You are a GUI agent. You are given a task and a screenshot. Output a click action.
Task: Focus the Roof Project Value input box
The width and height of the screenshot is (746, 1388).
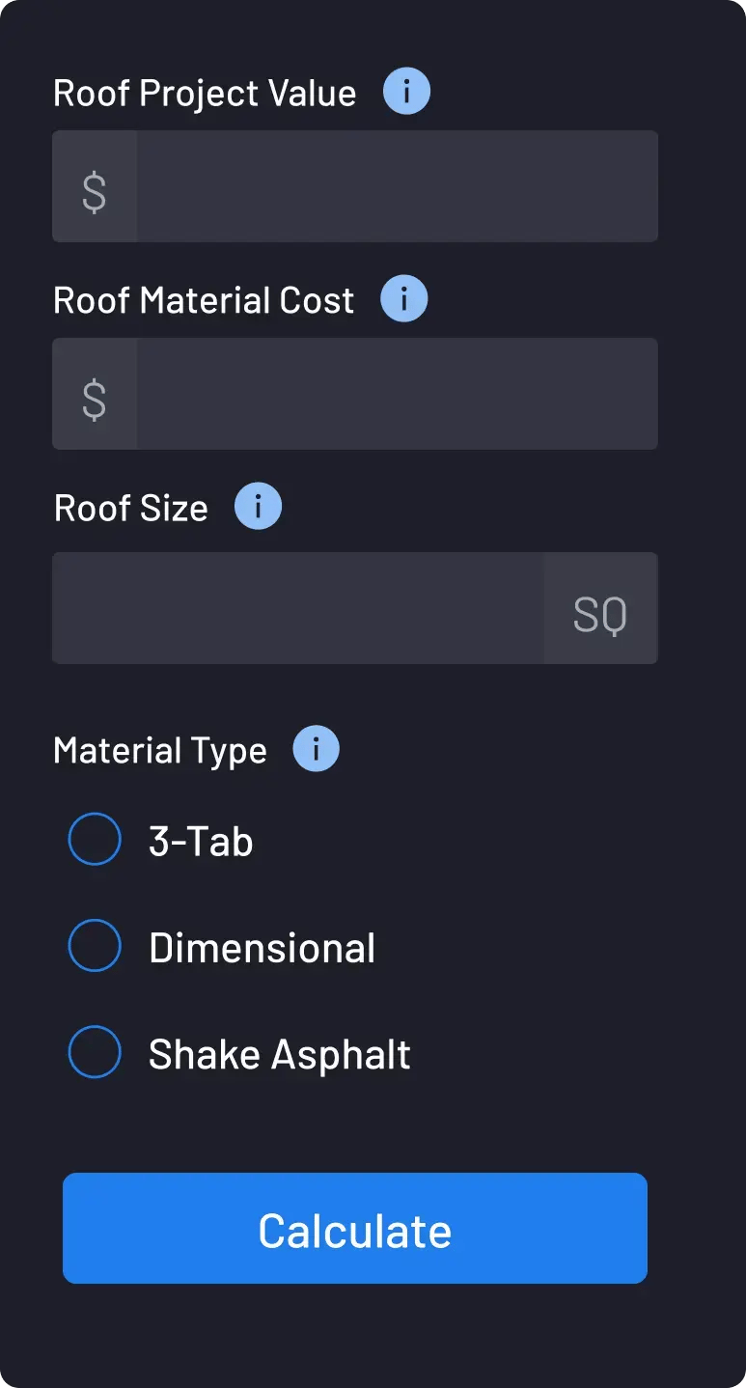click(x=396, y=187)
